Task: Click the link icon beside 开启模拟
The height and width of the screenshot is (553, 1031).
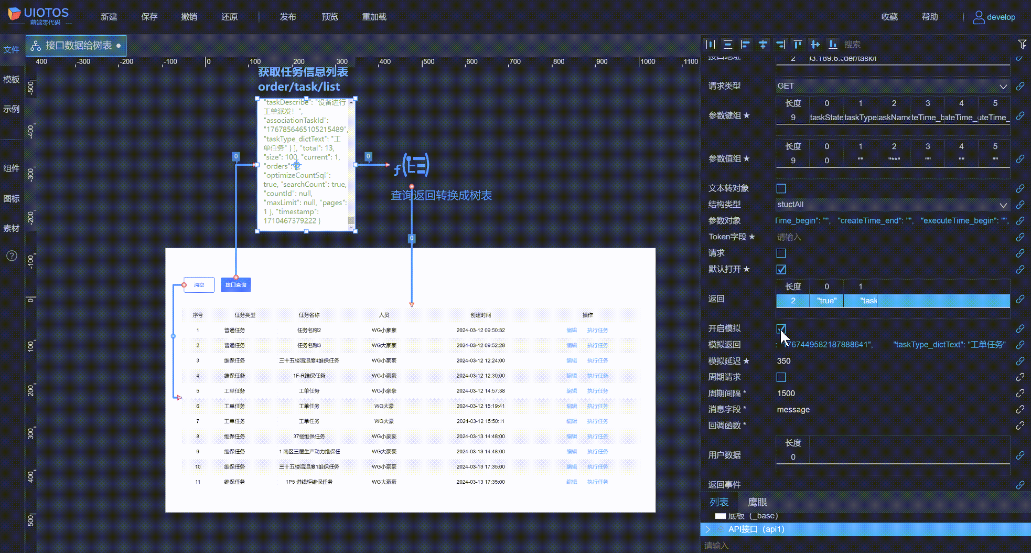Action: [x=1020, y=328]
